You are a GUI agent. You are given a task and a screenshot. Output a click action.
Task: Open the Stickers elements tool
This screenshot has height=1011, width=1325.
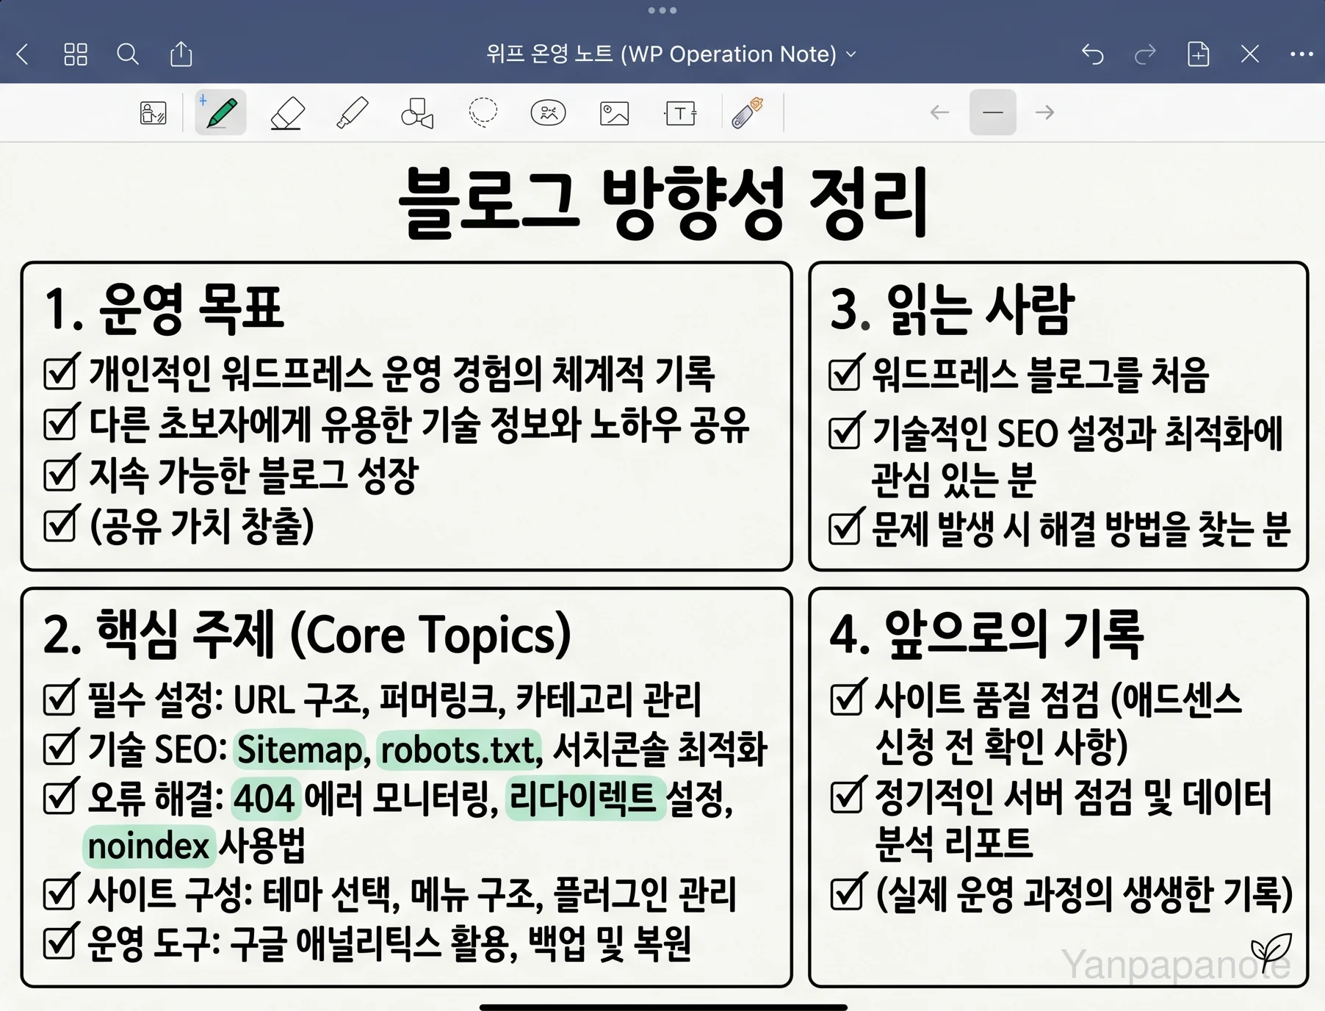[548, 113]
